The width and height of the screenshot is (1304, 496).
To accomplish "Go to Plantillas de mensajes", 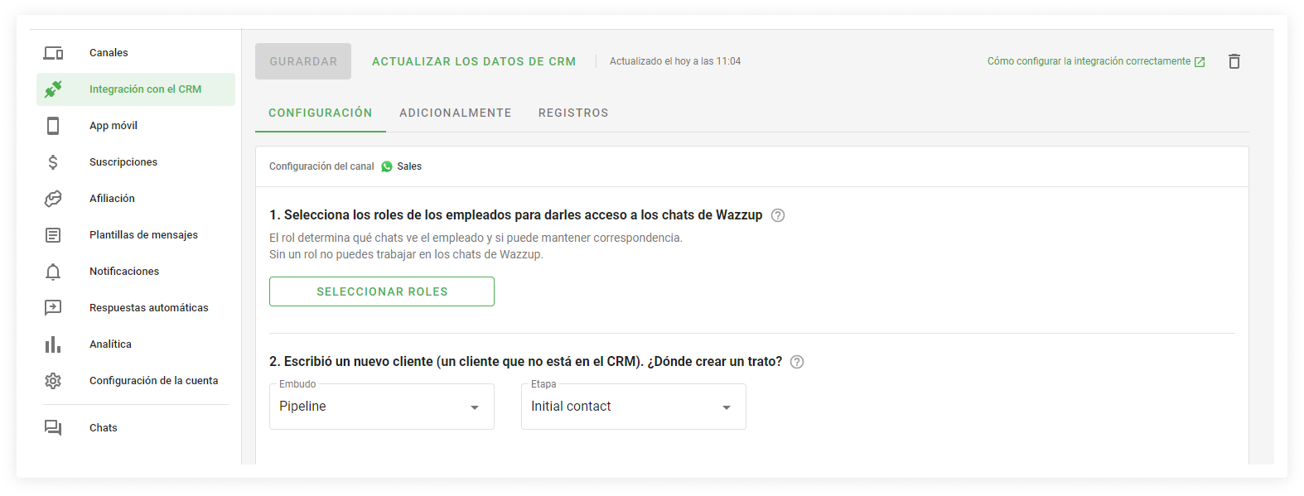I will pos(143,235).
